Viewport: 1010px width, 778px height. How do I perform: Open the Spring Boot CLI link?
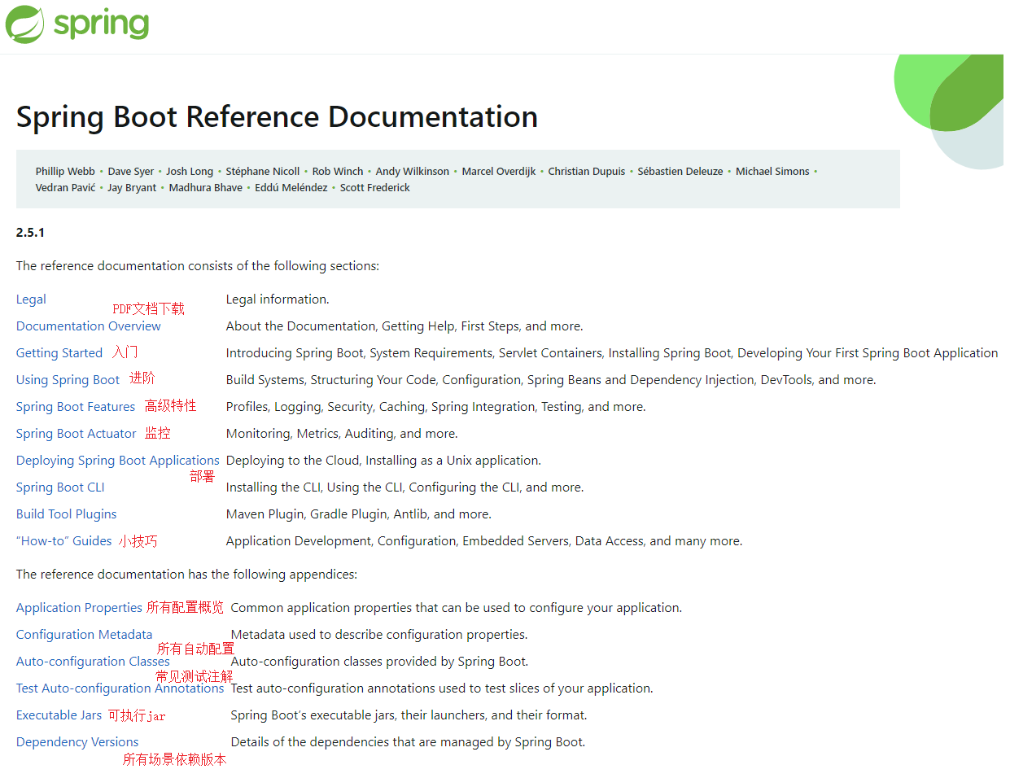pyautogui.click(x=60, y=487)
